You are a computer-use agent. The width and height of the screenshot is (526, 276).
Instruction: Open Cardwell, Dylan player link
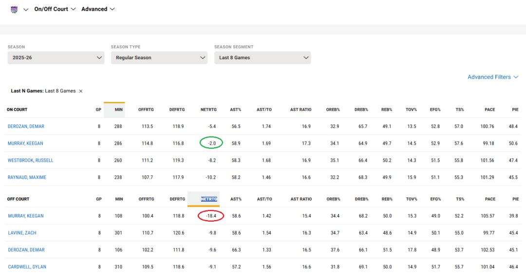point(27,267)
